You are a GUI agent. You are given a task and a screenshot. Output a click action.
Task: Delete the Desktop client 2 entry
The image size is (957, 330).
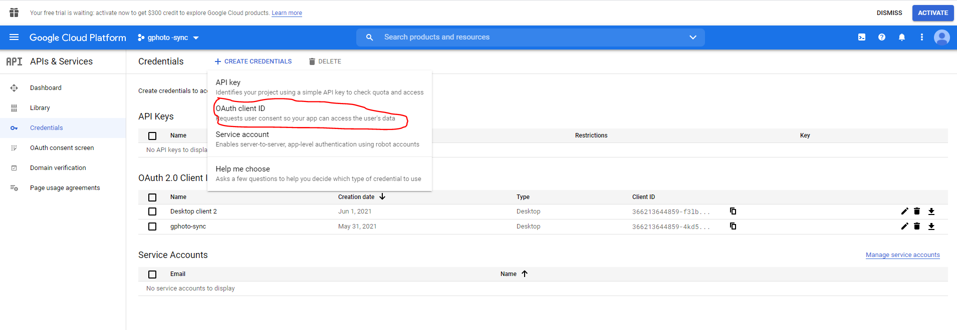click(917, 211)
